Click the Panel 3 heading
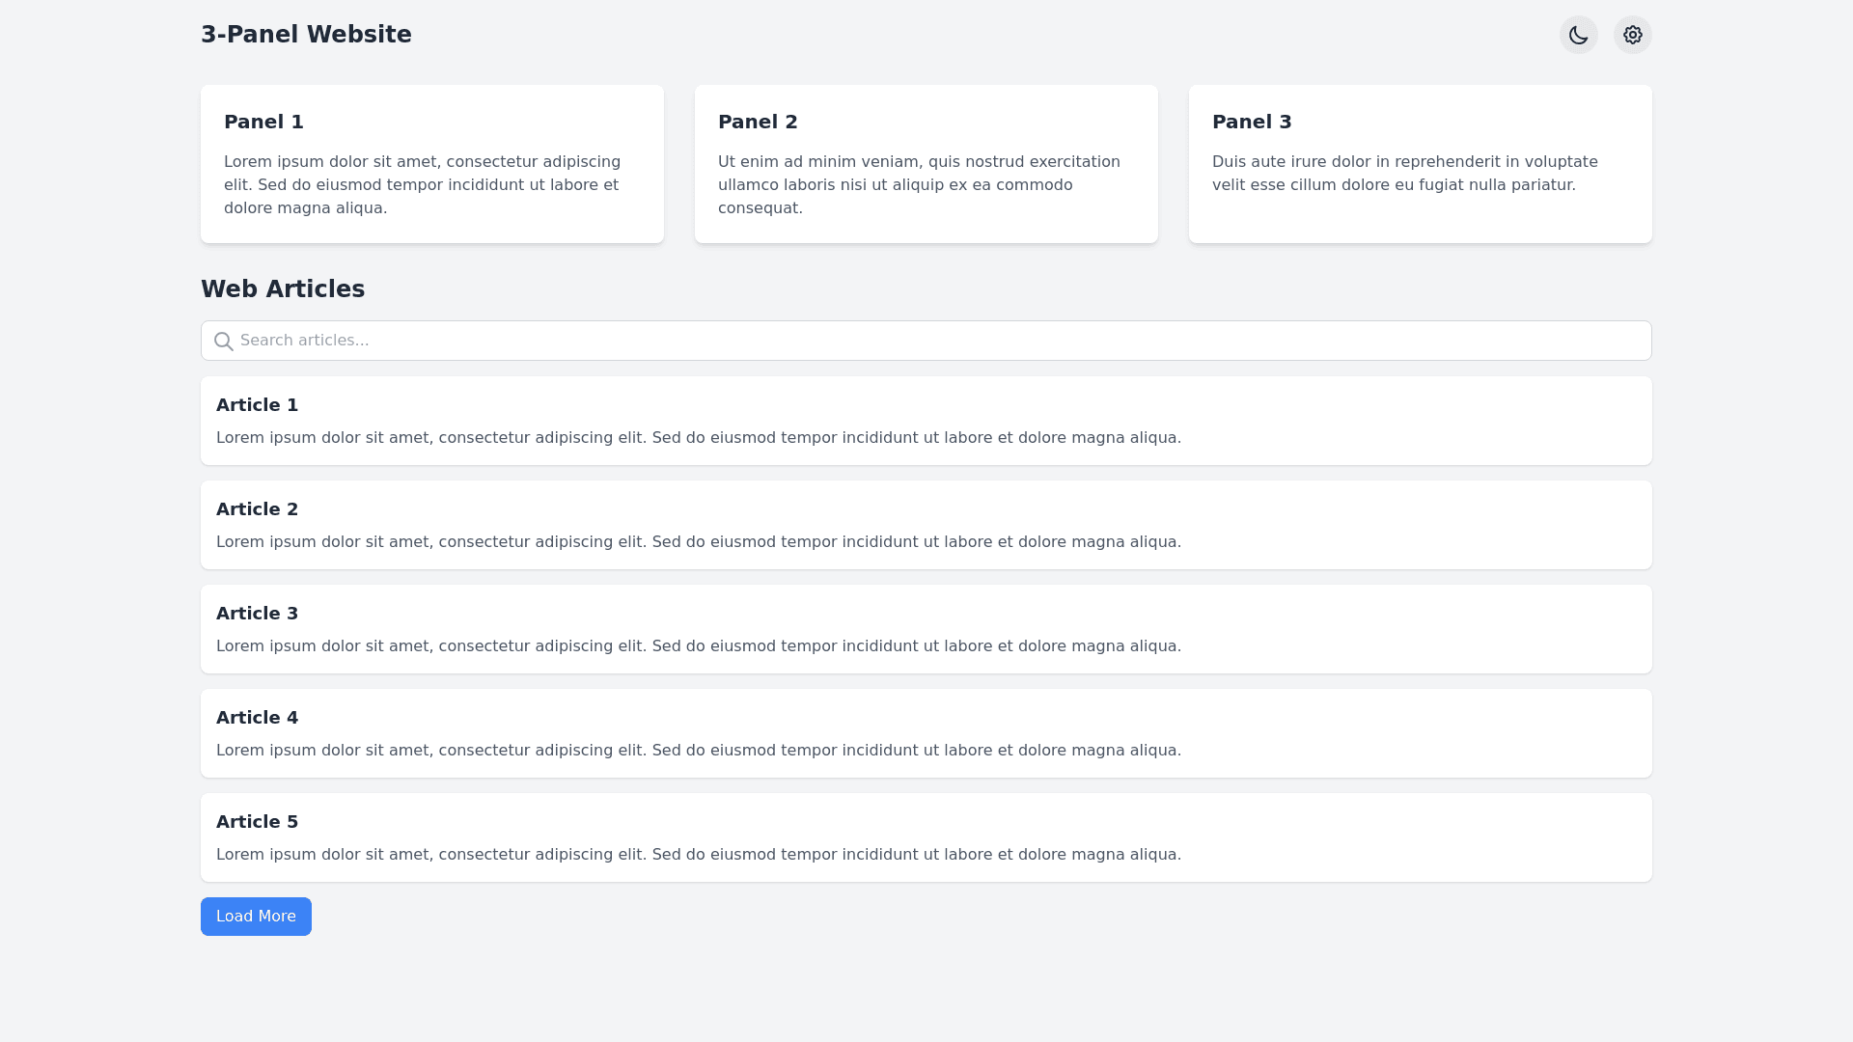The width and height of the screenshot is (1853, 1042). (1252, 122)
